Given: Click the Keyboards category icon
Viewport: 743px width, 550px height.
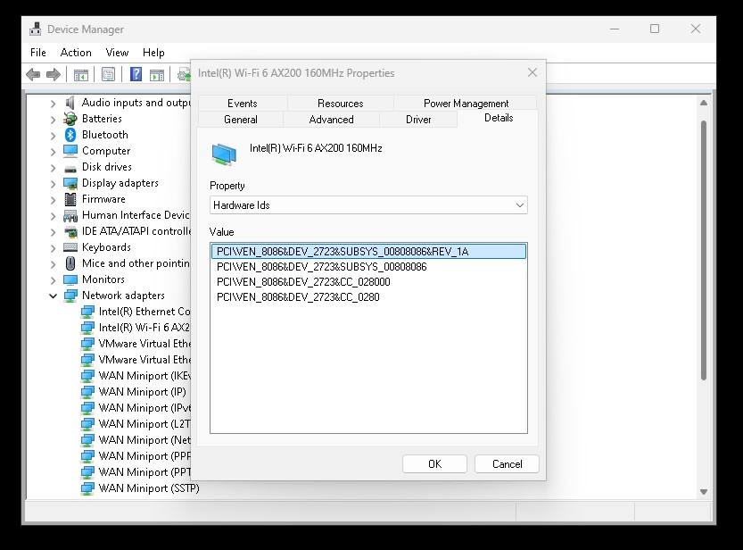Looking at the screenshot, I should click(x=70, y=247).
